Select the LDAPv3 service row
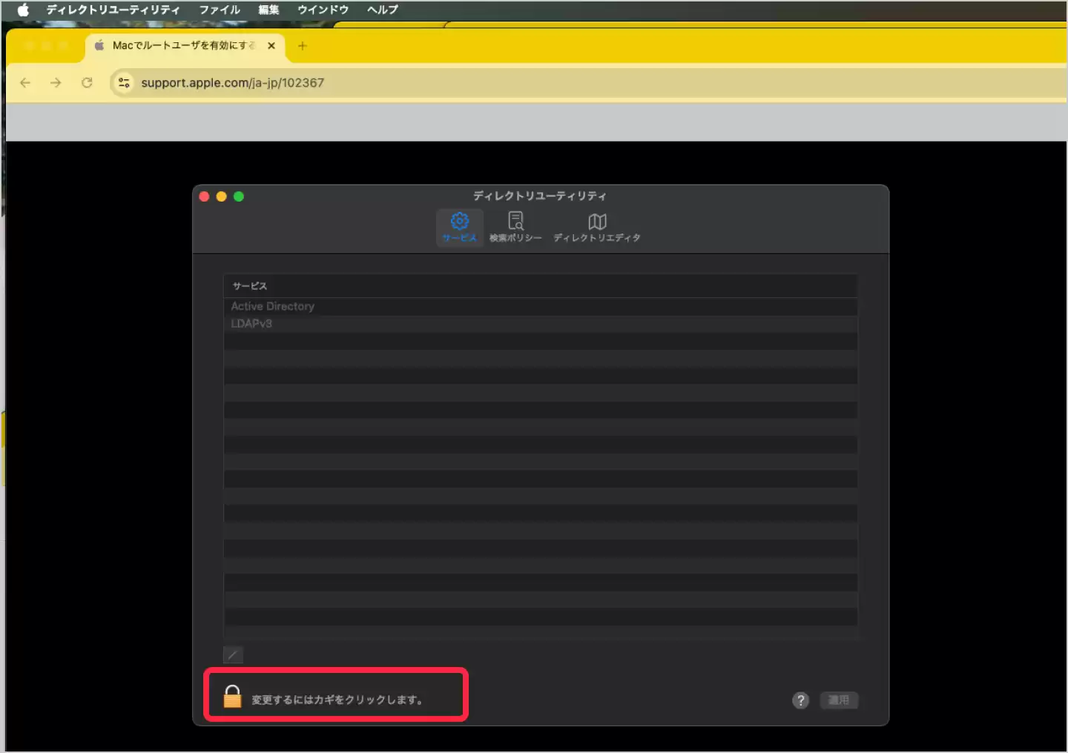 coord(251,324)
